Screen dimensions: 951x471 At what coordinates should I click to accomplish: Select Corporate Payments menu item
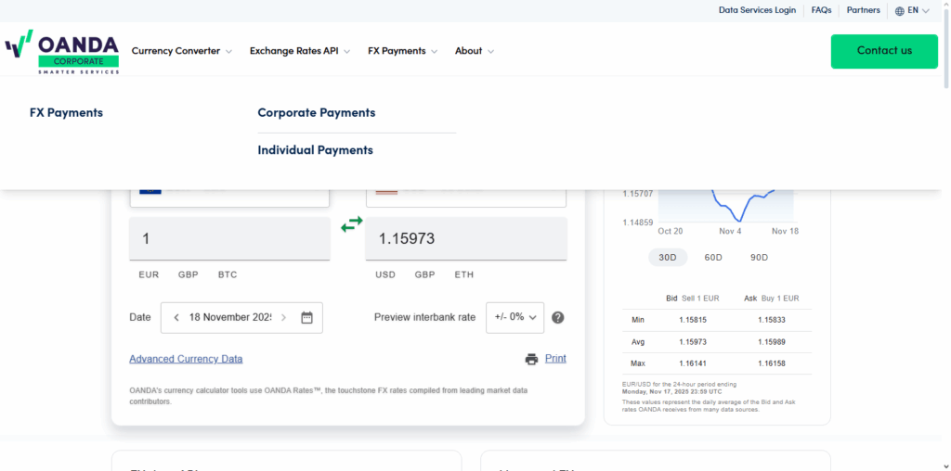tap(317, 113)
